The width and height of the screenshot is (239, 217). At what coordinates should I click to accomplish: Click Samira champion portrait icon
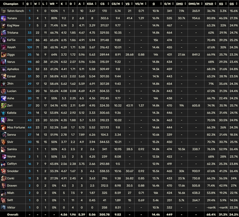(3, 149)
